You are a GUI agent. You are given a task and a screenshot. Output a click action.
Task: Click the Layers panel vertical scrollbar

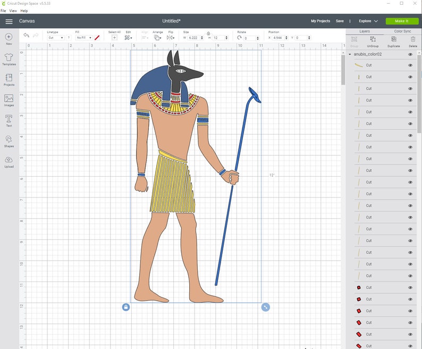[419, 94]
